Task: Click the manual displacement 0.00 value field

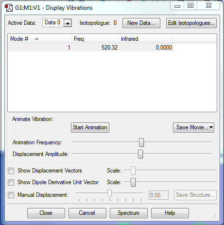Action: 158,195
